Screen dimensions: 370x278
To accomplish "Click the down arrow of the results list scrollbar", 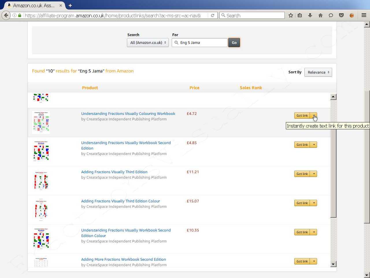I will click(x=333, y=264).
